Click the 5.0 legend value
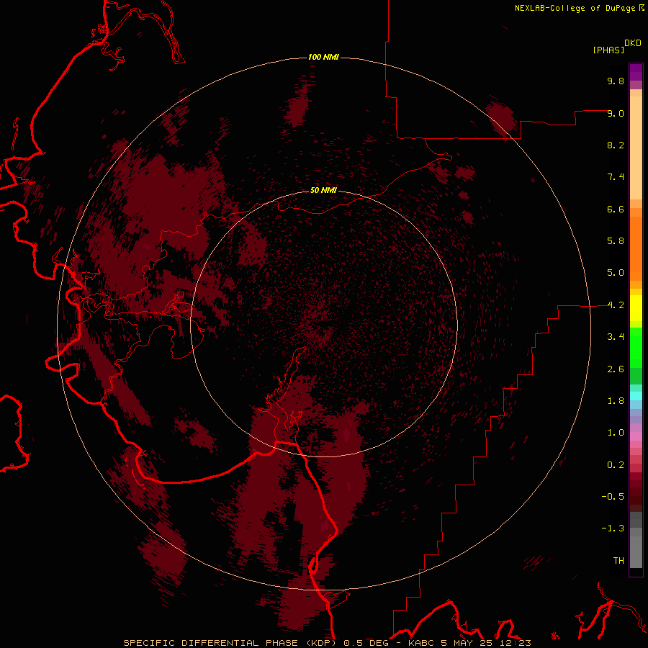This screenshot has height=648, width=648. (x=616, y=273)
